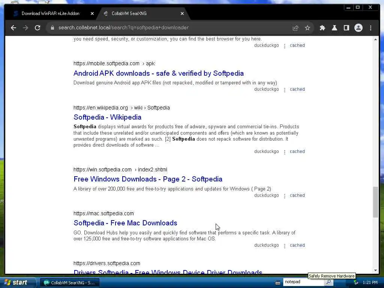Select CollabVM SearXNG taskbar button
Screen dimensions: 384x288
tap(70, 283)
